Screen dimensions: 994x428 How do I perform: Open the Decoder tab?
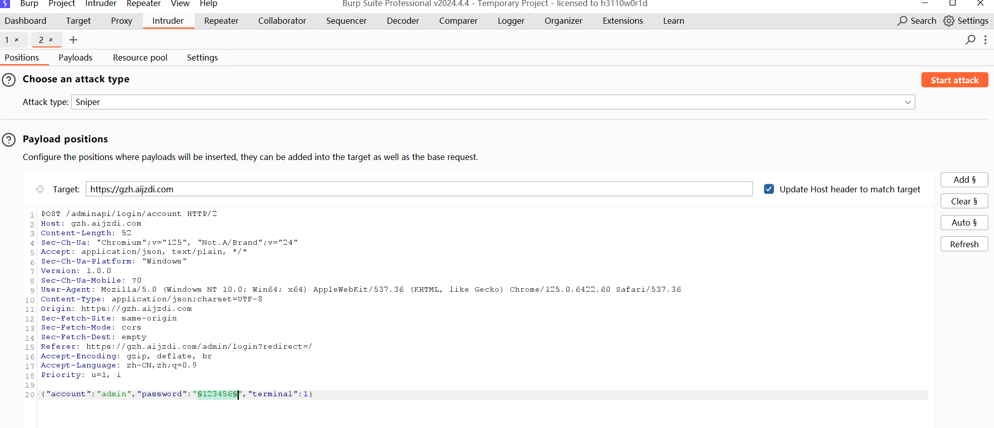click(403, 21)
